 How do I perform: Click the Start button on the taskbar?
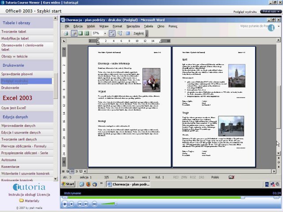click(x=69, y=184)
